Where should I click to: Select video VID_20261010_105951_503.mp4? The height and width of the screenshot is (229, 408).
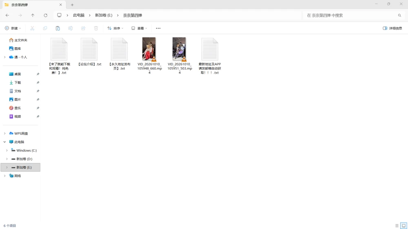click(180, 56)
